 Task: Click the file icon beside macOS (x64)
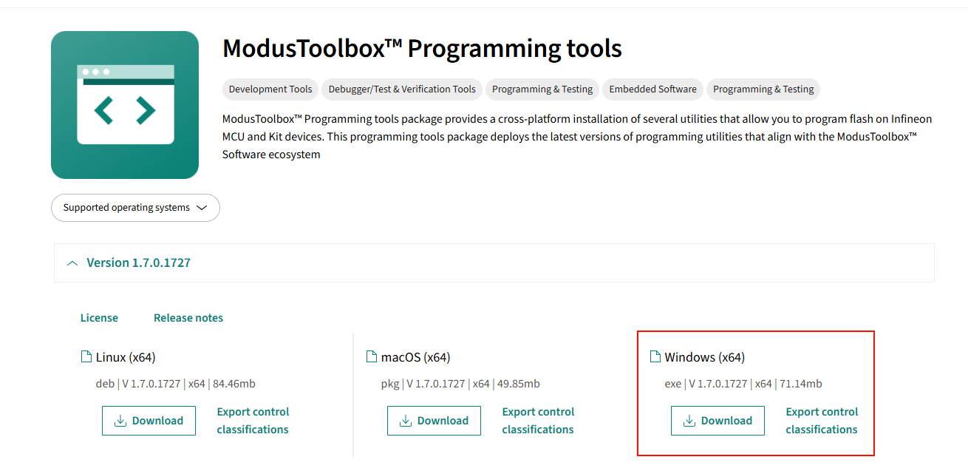pyautogui.click(x=372, y=357)
